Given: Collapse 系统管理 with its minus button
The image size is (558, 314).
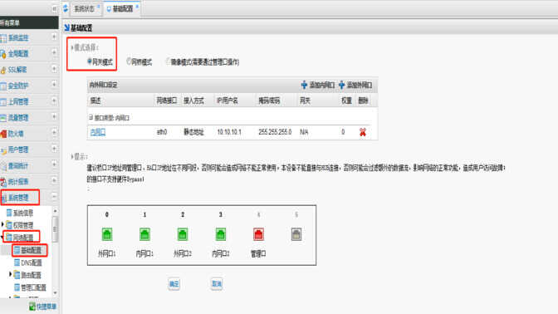Looking at the screenshot, I should coord(54,197).
